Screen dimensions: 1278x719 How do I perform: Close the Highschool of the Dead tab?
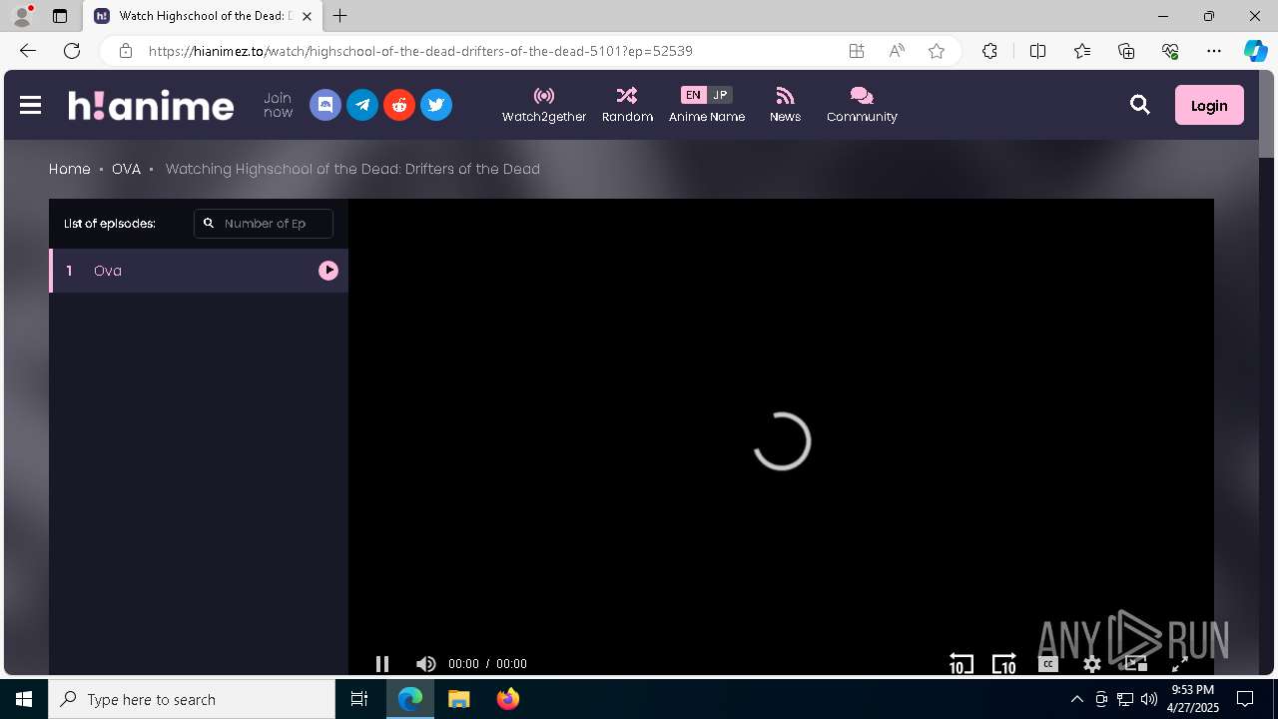click(308, 16)
